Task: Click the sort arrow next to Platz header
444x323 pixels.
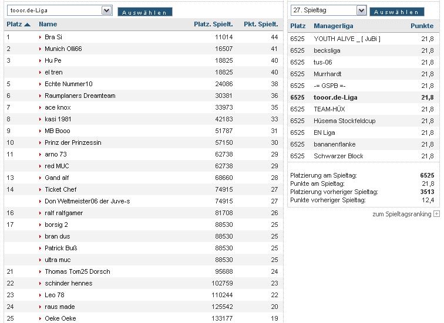Action: 28,25
